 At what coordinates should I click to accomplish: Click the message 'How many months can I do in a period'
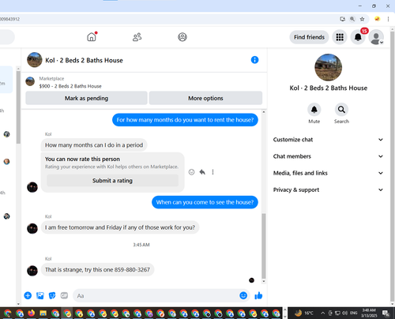point(94,145)
